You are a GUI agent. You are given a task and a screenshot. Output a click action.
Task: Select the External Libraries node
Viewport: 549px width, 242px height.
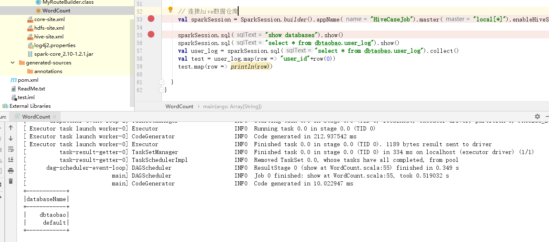pyautogui.click(x=30, y=106)
